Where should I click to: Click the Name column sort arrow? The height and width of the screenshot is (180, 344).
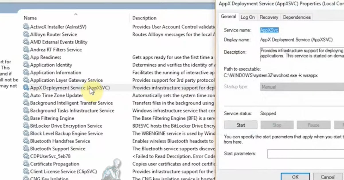coord(76,14)
